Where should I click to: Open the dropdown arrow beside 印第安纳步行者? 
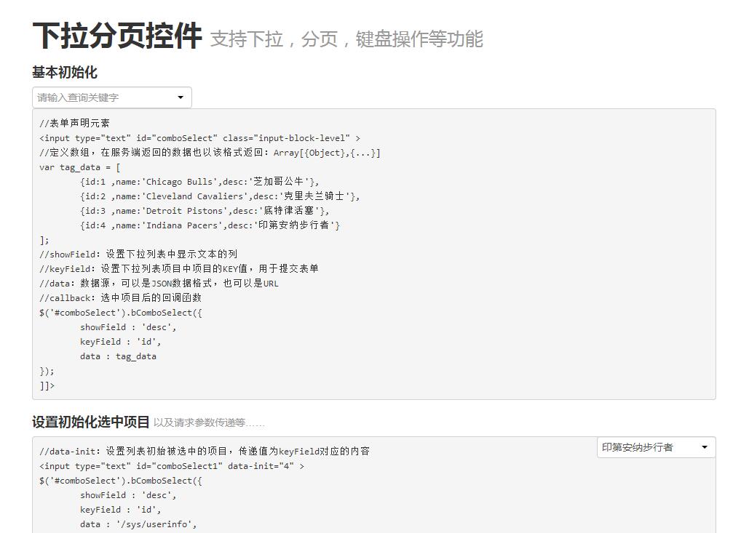704,447
